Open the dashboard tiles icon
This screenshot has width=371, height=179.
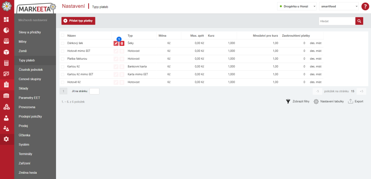(6, 20)
